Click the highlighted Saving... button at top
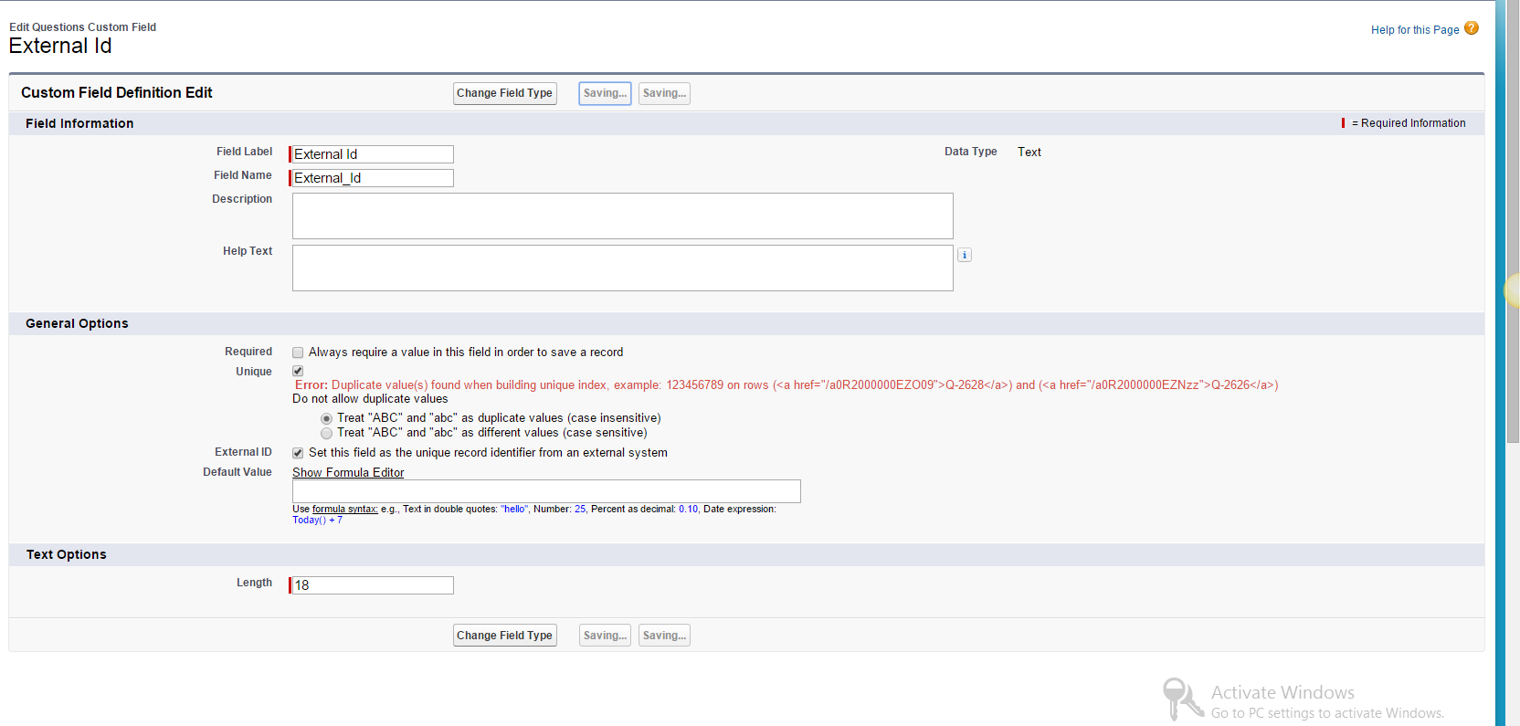 pyautogui.click(x=605, y=93)
